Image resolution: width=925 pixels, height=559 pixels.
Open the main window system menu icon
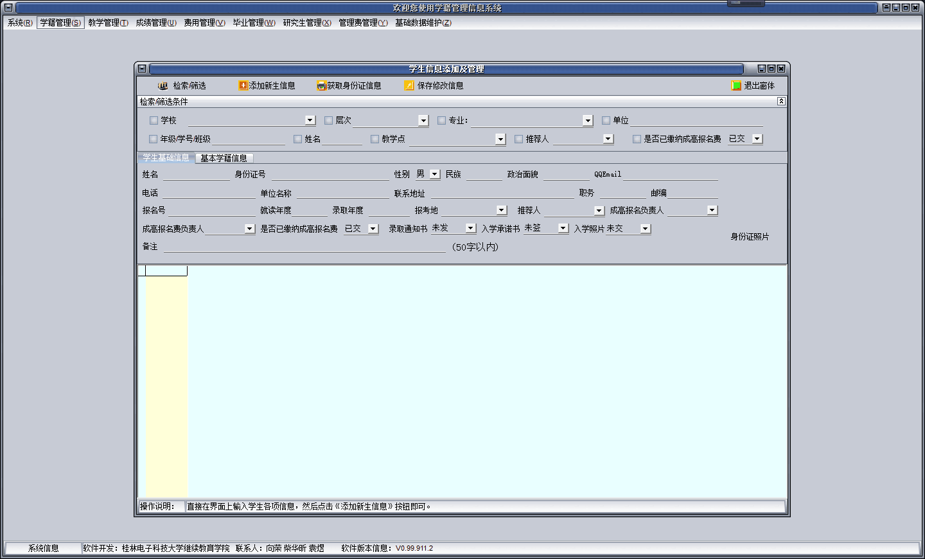point(8,8)
